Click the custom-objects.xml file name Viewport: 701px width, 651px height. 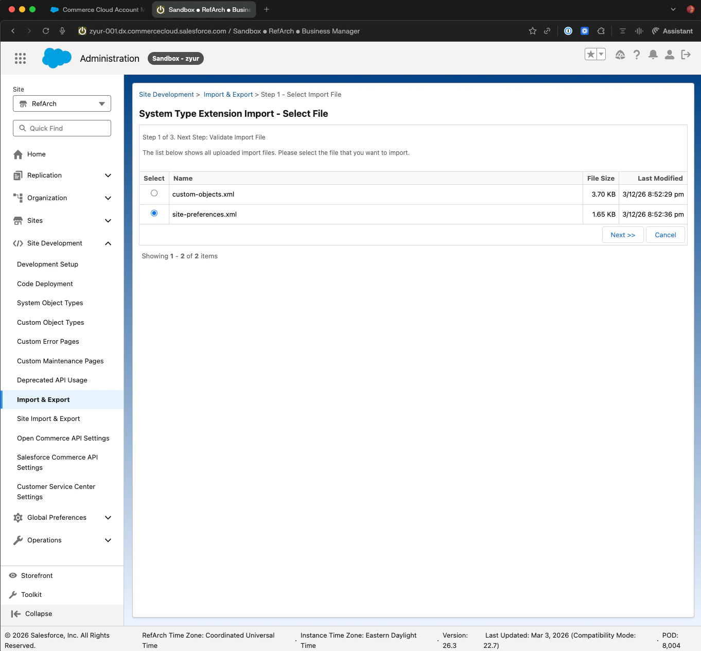(203, 194)
